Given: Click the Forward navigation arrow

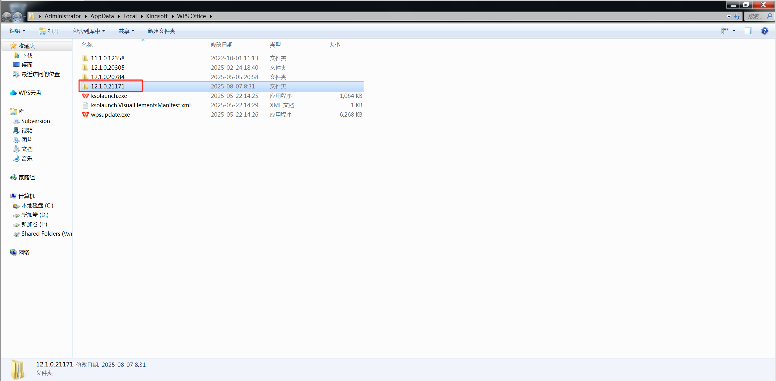Looking at the screenshot, I should tap(17, 16).
